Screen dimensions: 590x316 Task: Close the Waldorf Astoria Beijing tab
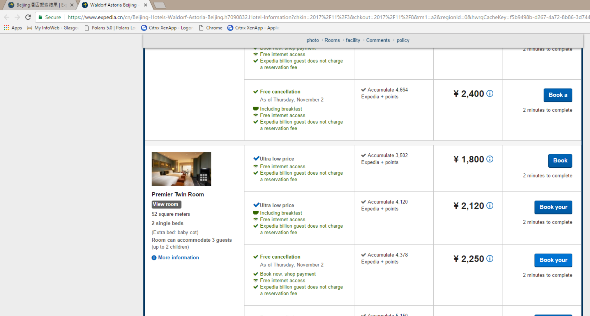click(x=146, y=5)
